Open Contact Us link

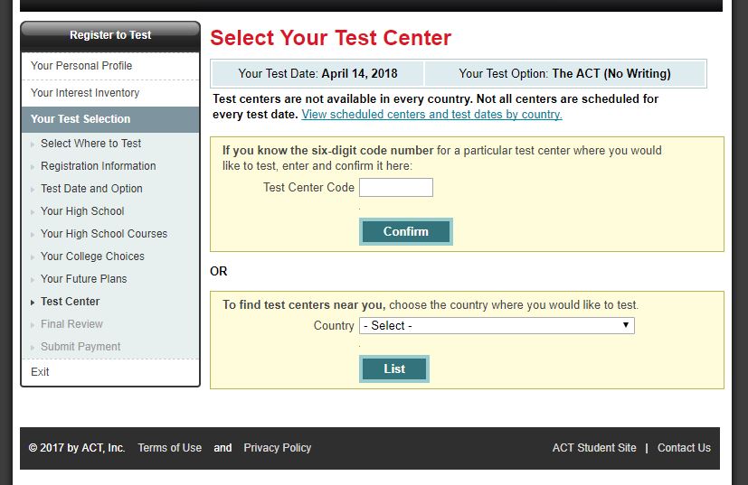[x=684, y=448]
